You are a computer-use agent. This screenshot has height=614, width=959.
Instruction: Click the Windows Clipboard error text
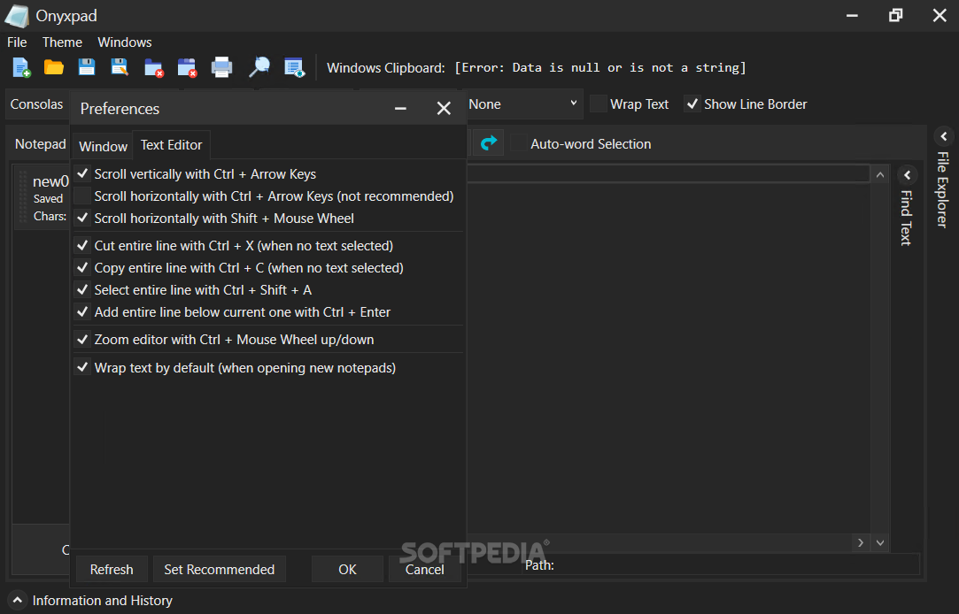tap(600, 68)
